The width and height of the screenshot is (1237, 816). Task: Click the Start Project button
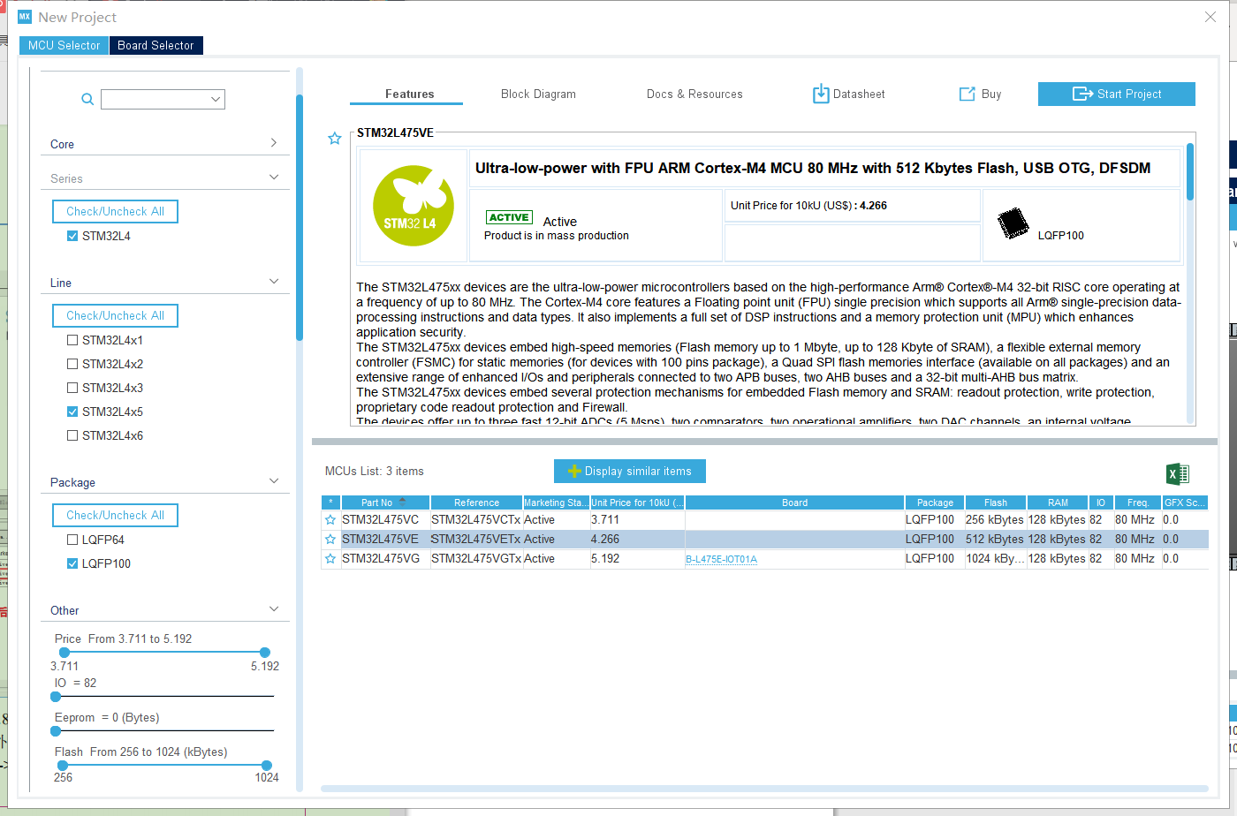pos(1117,94)
